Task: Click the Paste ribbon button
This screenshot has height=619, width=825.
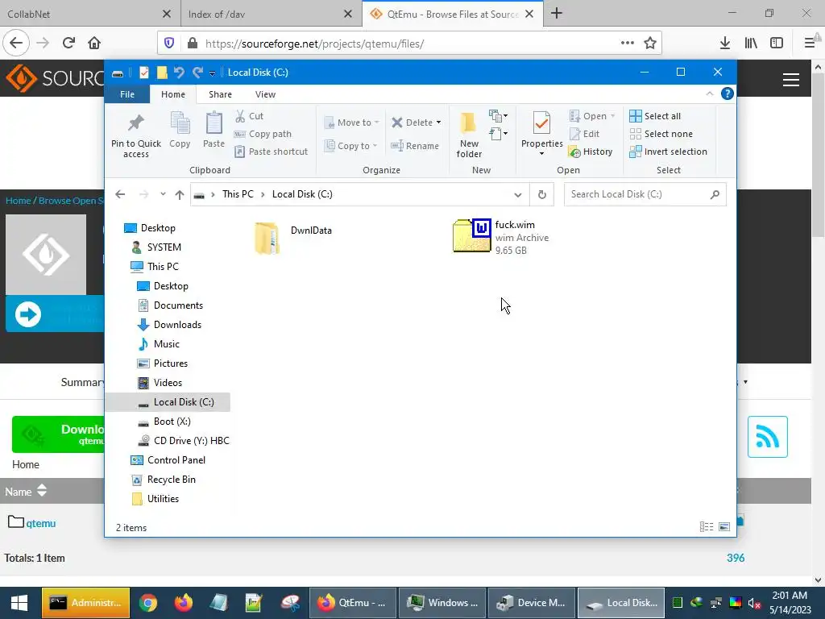Action: [x=214, y=130]
